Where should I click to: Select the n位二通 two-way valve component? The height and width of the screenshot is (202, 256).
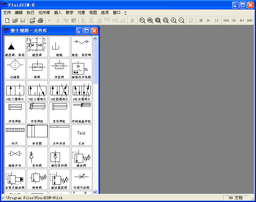(x=15, y=91)
